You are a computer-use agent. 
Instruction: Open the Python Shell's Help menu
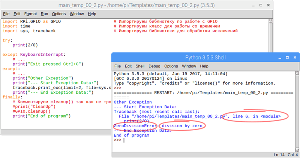204,66
